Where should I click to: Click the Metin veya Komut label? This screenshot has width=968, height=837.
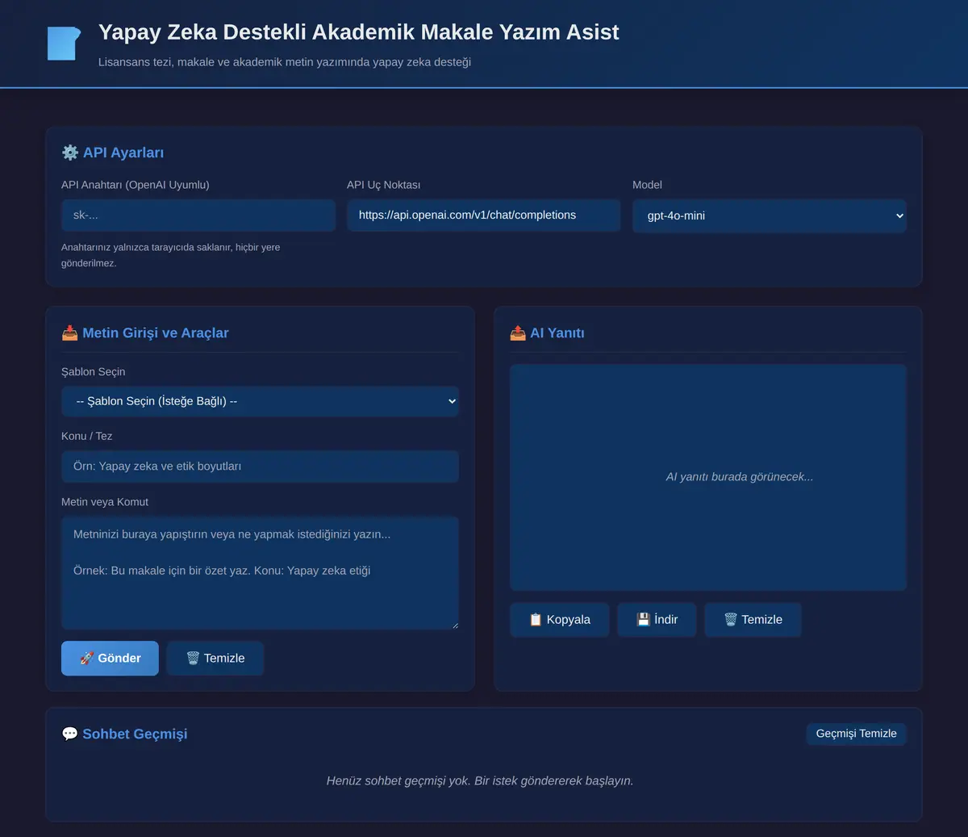coord(105,502)
